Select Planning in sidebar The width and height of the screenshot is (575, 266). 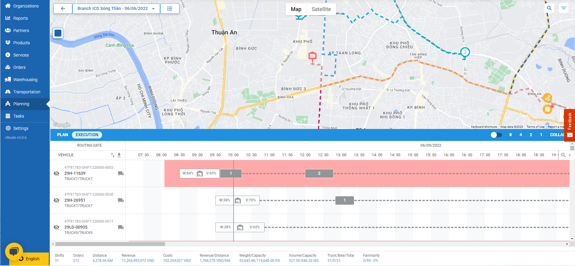pyautogui.click(x=25, y=104)
